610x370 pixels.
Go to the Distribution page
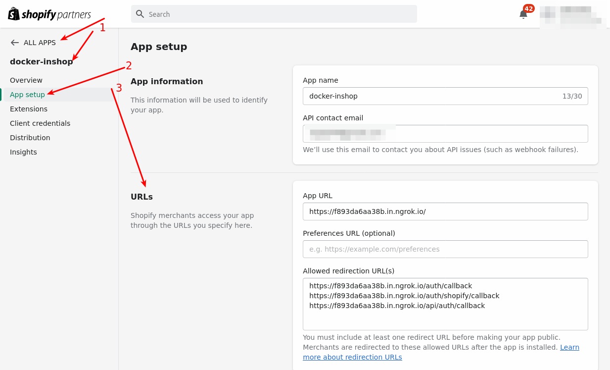coord(30,138)
